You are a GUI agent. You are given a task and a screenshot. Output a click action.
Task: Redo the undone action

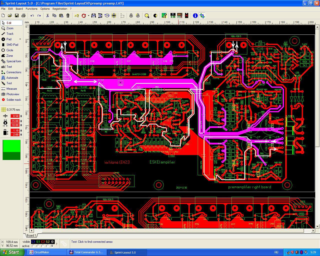39,15
